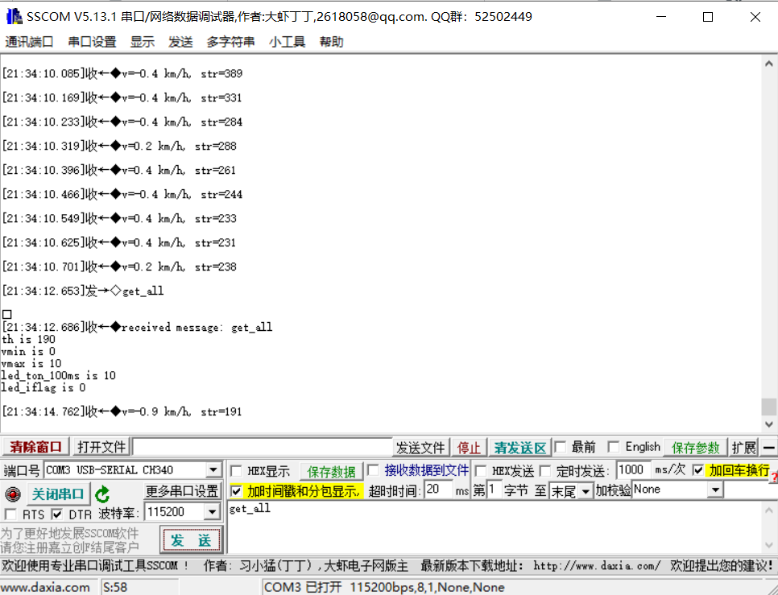This screenshot has width=778, height=595.
Task: Click the red port status indicator icon
Action: [13, 494]
